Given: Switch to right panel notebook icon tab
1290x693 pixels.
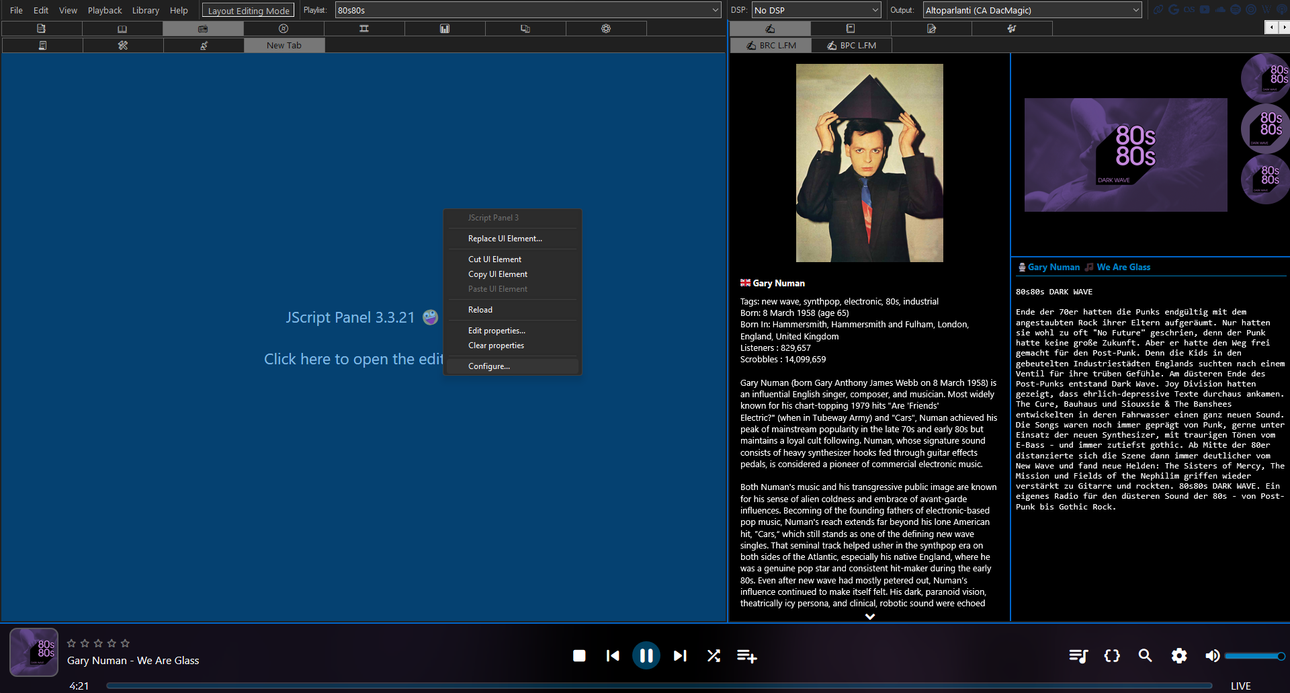Looking at the screenshot, I should (x=851, y=29).
